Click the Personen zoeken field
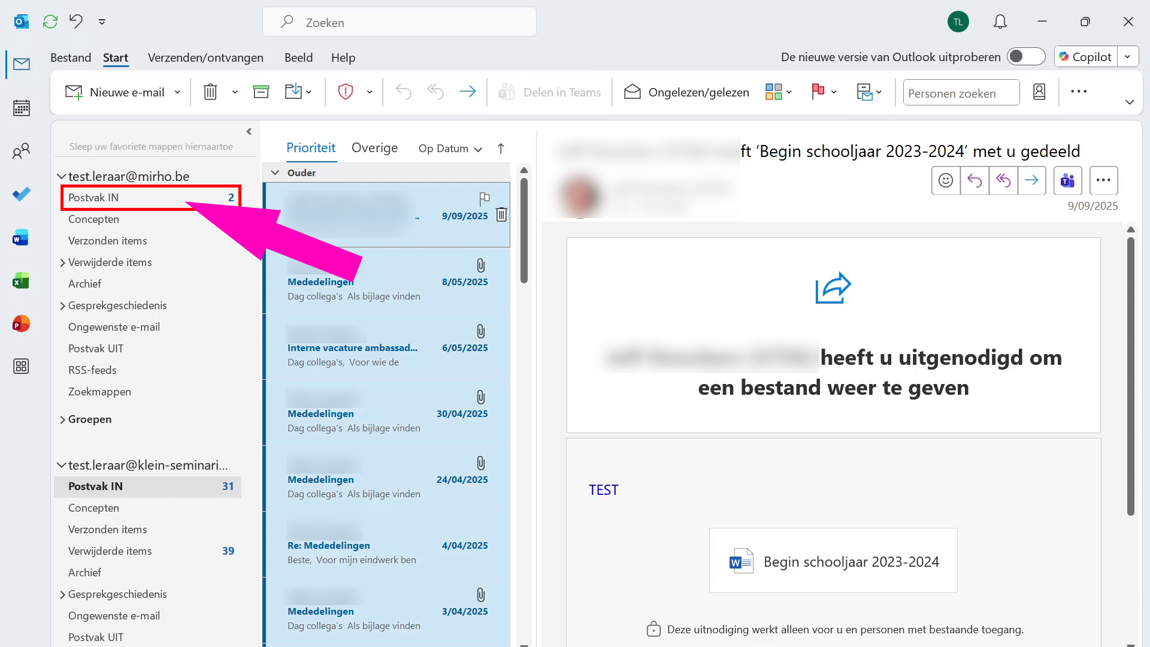 click(960, 93)
